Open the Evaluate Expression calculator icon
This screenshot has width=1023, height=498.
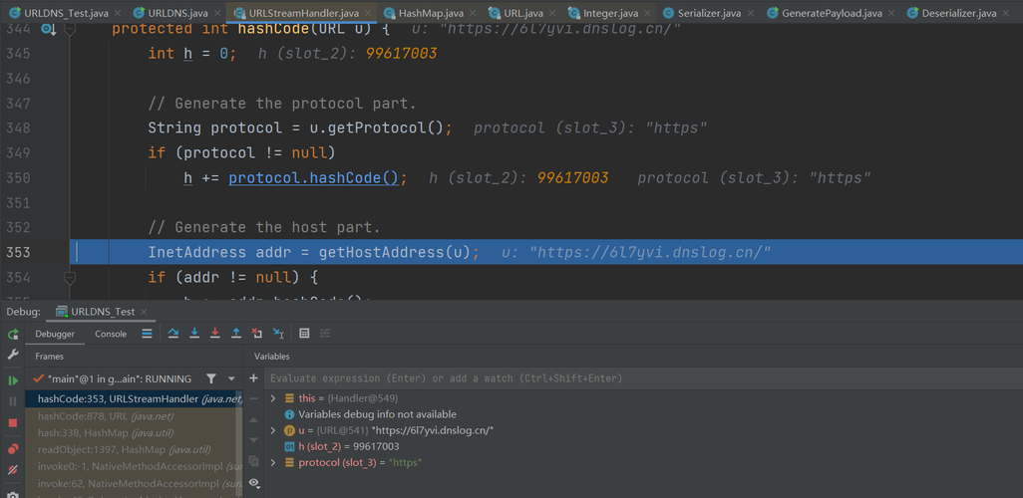pyautogui.click(x=304, y=334)
